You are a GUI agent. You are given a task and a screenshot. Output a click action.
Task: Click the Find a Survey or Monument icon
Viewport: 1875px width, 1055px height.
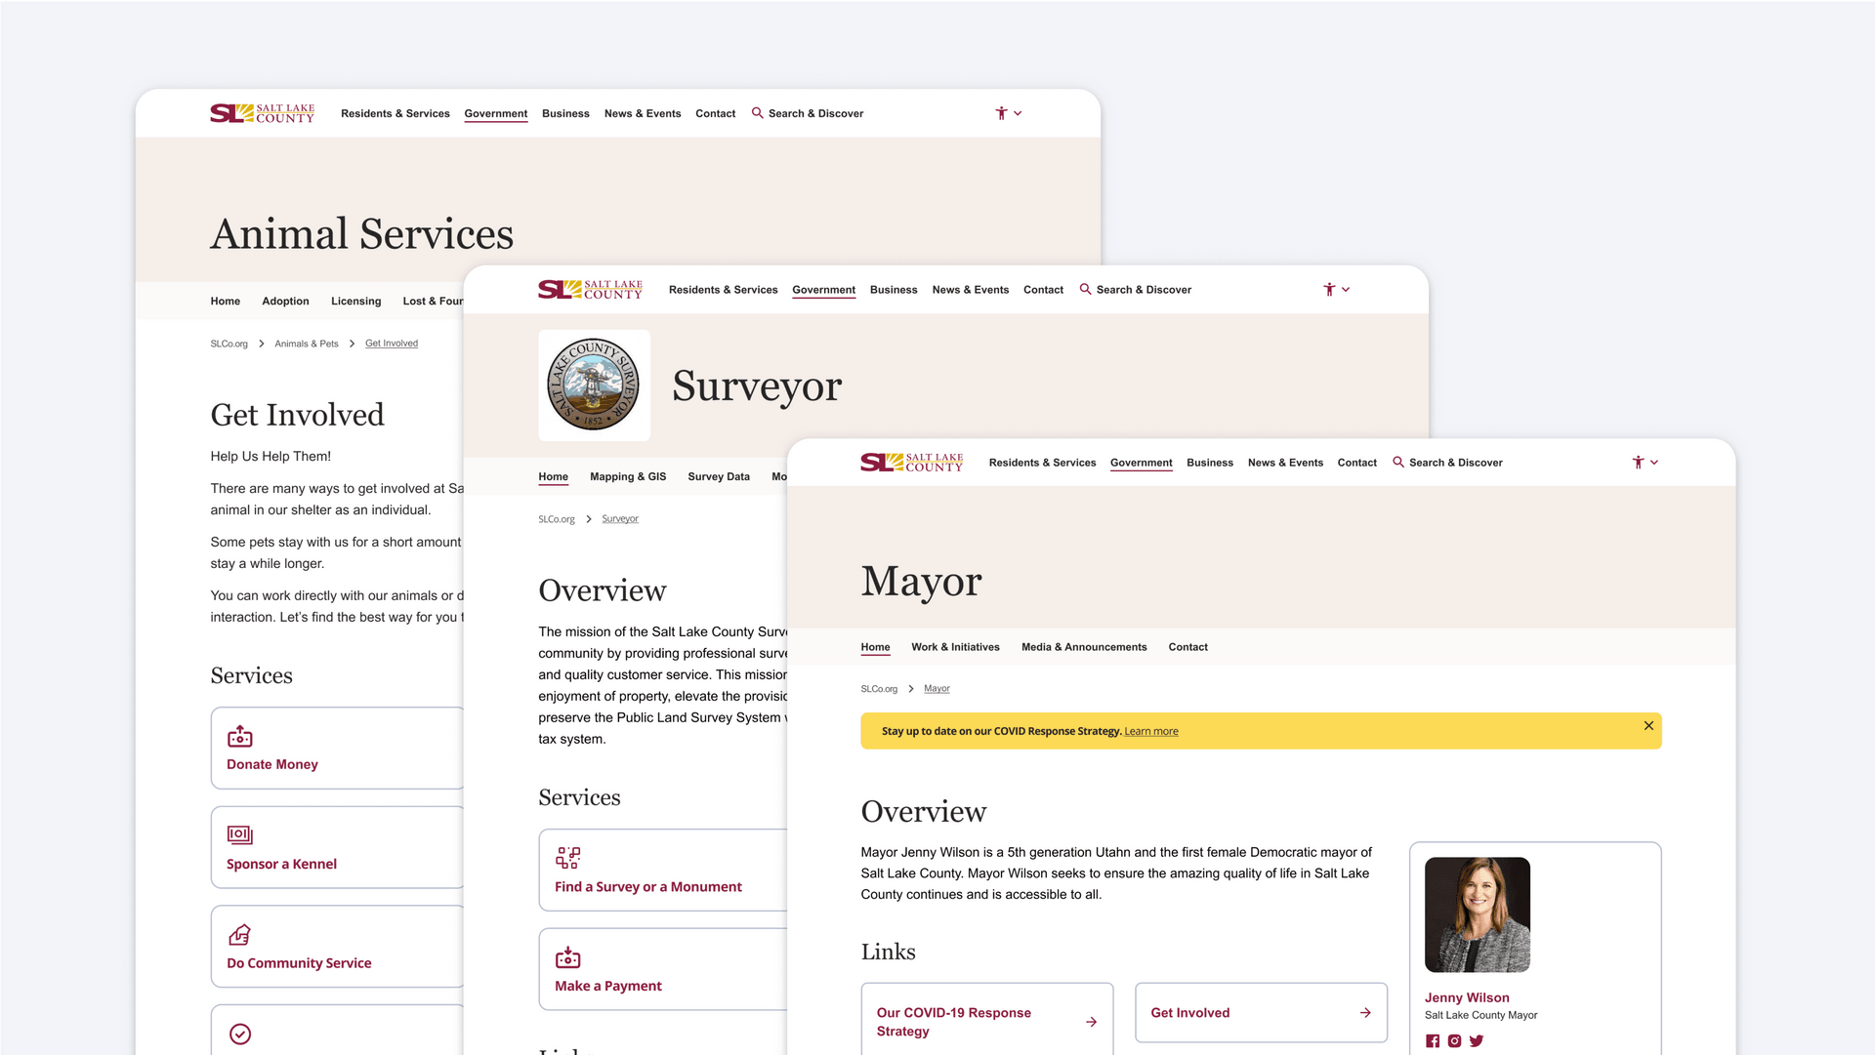click(568, 856)
